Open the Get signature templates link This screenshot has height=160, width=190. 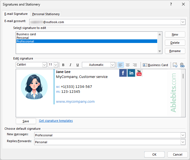pyautogui.click(x=56, y=121)
